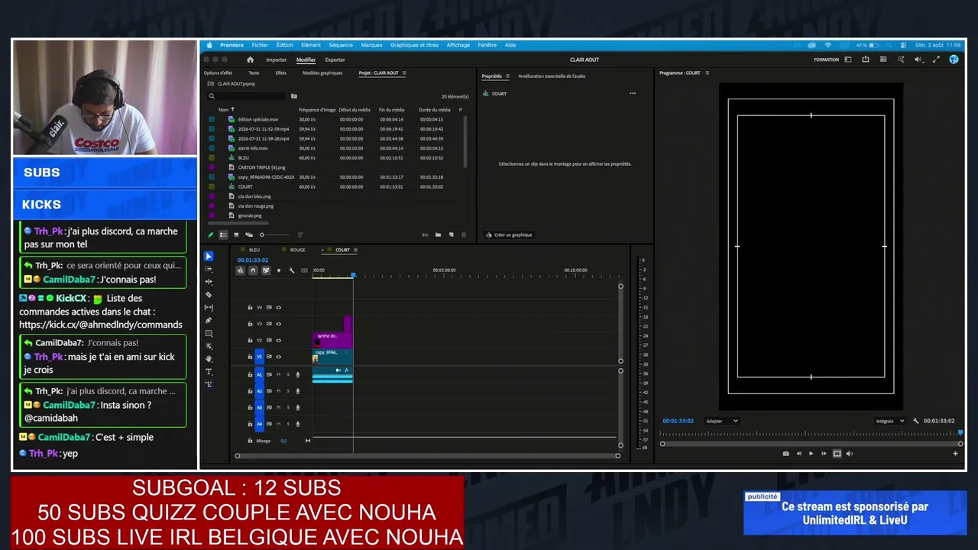This screenshot has height=550, width=978.
Task: Toggle lock on track V3
Action: tap(250, 324)
